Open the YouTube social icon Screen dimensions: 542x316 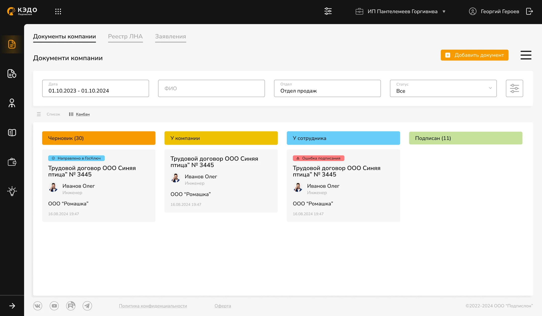pyautogui.click(x=54, y=306)
